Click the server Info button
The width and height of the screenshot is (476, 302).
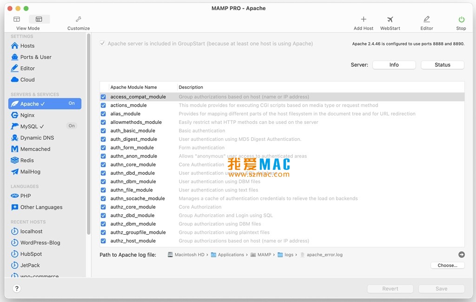(x=394, y=65)
